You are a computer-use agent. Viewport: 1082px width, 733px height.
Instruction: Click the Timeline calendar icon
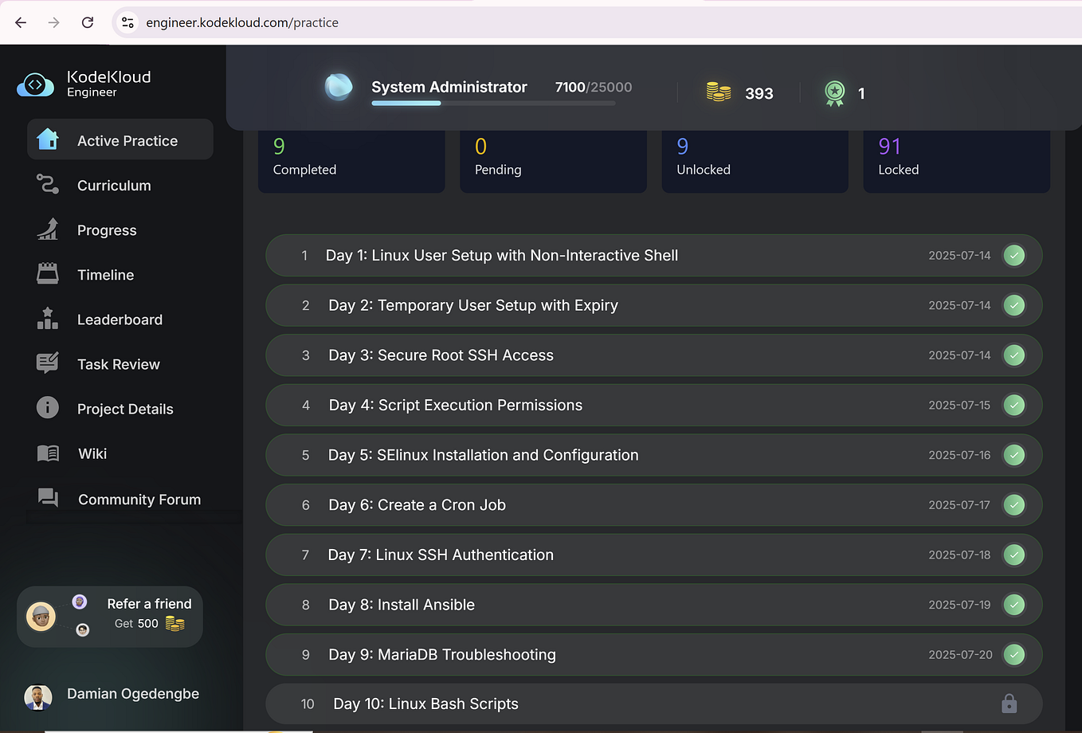(x=48, y=274)
